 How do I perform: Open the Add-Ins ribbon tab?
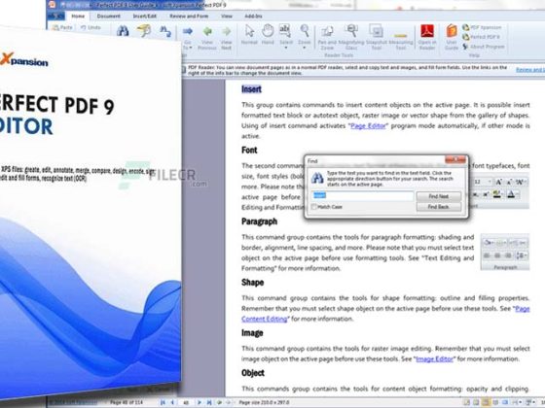click(253, 16)
